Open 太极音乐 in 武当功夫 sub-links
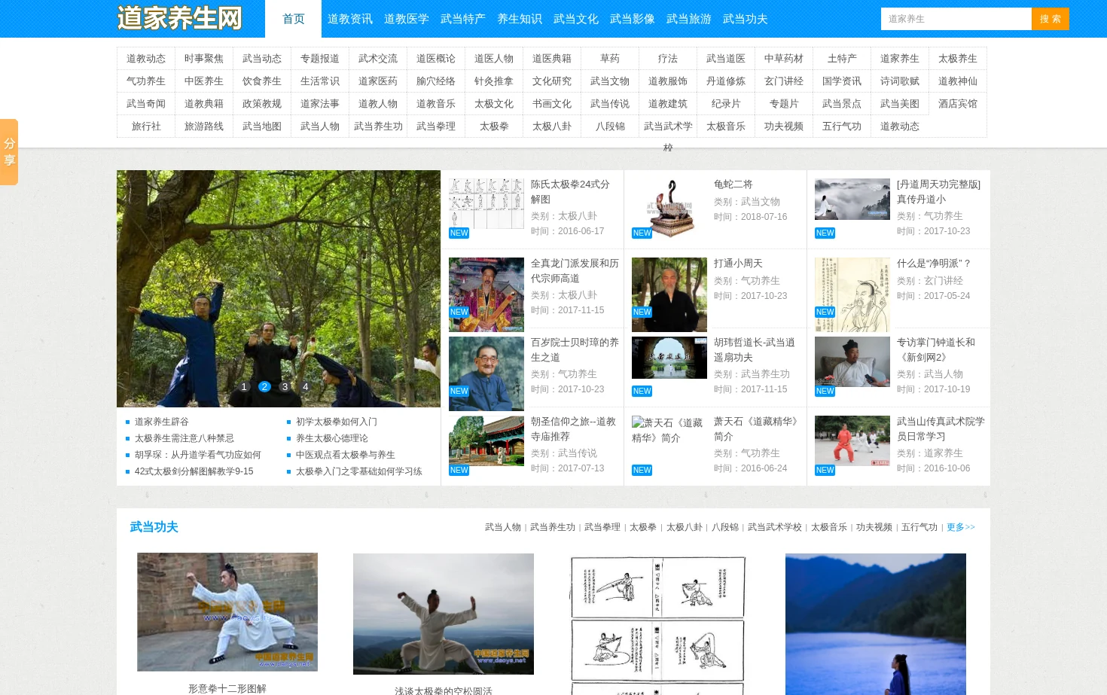This screenshot has width=1107, height=695. tap(829, 527)
